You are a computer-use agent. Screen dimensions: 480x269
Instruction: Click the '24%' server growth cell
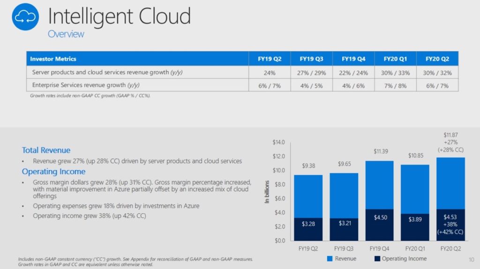point(270,73)
